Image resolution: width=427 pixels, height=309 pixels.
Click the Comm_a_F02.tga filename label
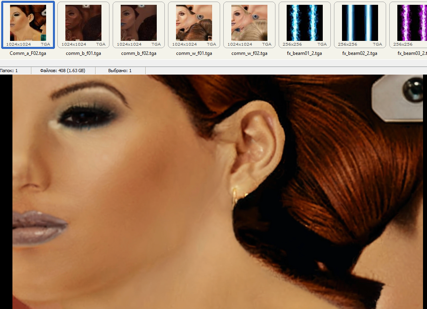(x=28, y=53)
